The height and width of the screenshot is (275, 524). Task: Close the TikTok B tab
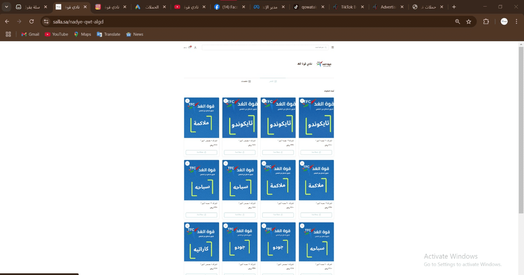tap(362, 7)
